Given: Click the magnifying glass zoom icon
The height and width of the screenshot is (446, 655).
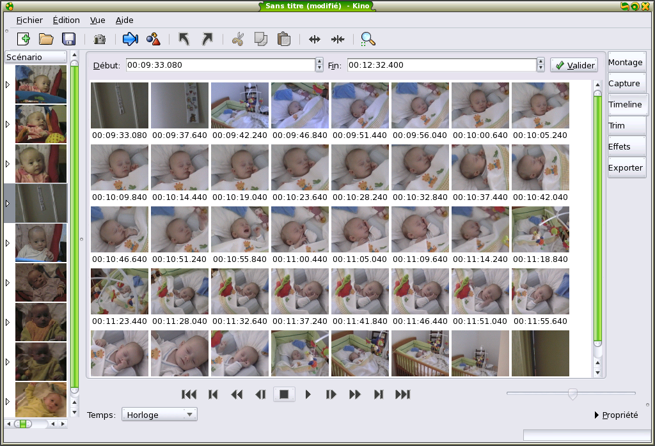Looking at the screenshot, I should 368,40.
